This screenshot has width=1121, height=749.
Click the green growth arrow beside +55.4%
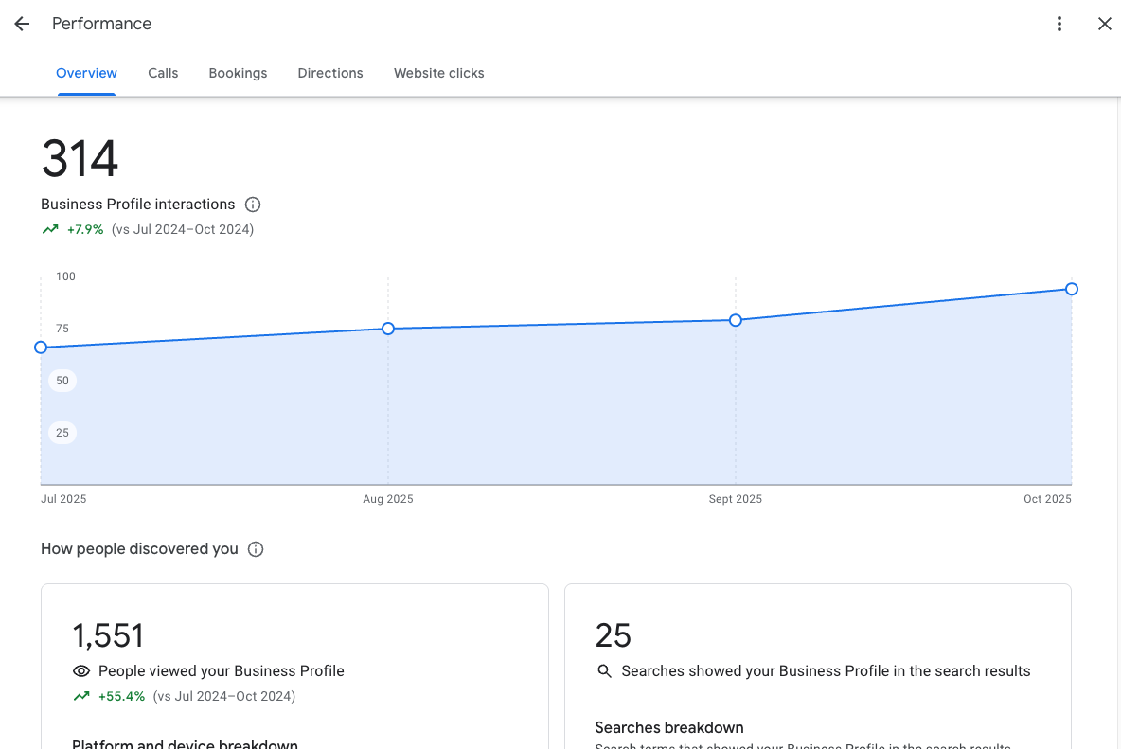[80, 695]
